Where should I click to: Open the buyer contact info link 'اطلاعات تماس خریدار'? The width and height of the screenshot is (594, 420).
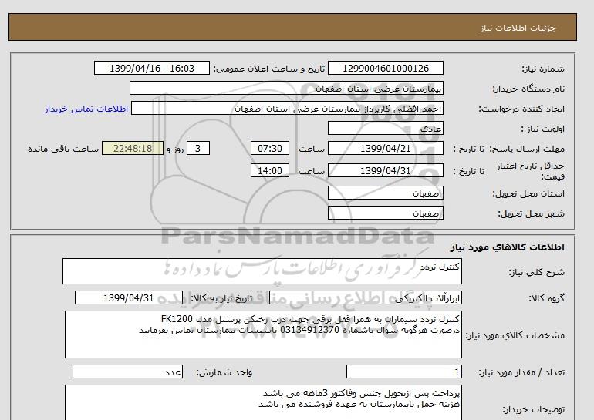[x=86, y=109]
